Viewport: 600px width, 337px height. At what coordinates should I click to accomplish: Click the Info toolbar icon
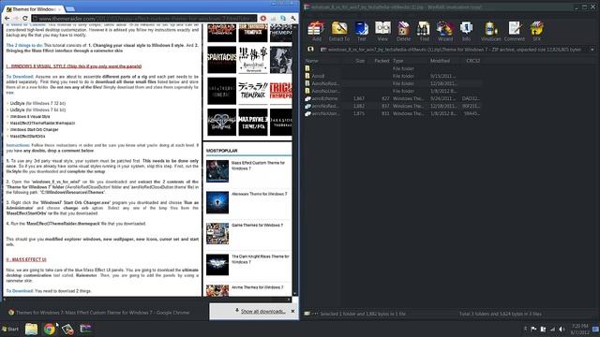click(466, 31)
